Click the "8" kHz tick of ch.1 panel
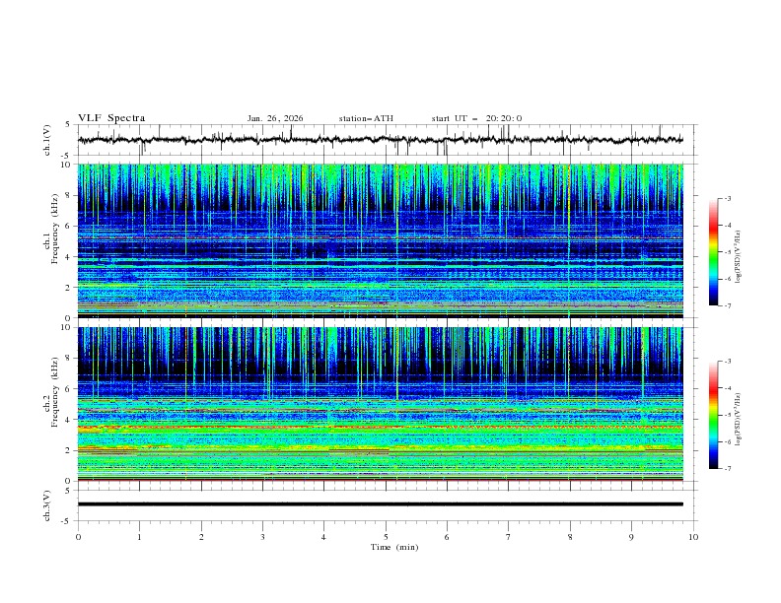The image size is (781, 603). coord(69,195)
